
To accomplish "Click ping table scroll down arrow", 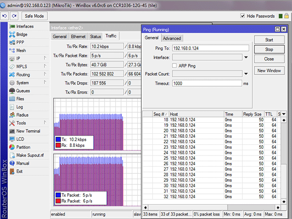I will point(284,202).
